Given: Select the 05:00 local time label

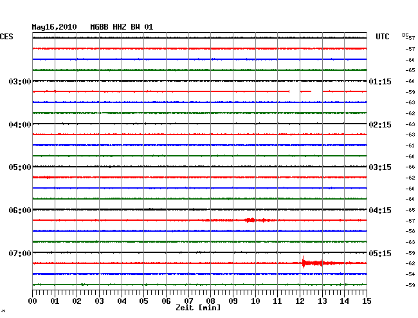Looking at the screenshot, I should click(20, 167).
